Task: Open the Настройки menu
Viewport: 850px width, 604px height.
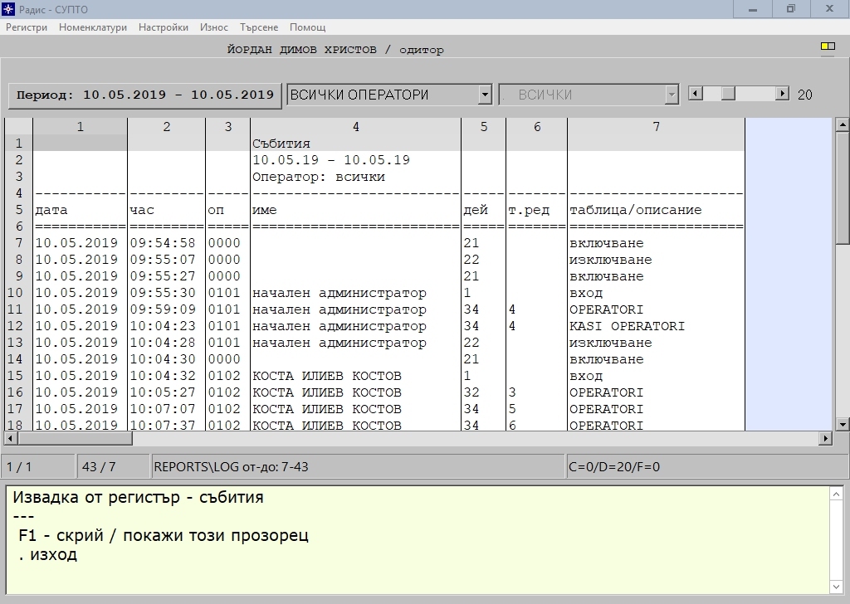Action: 164,27
